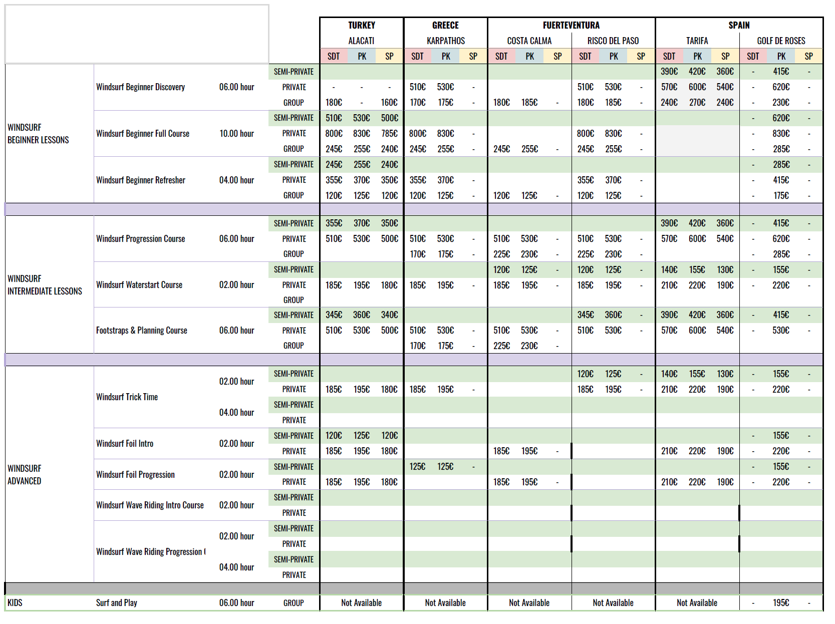Viewport: 835px width, 624px height.
Task: Click the Windsurf Wave Riding Progression name
Action: [150, 552]
